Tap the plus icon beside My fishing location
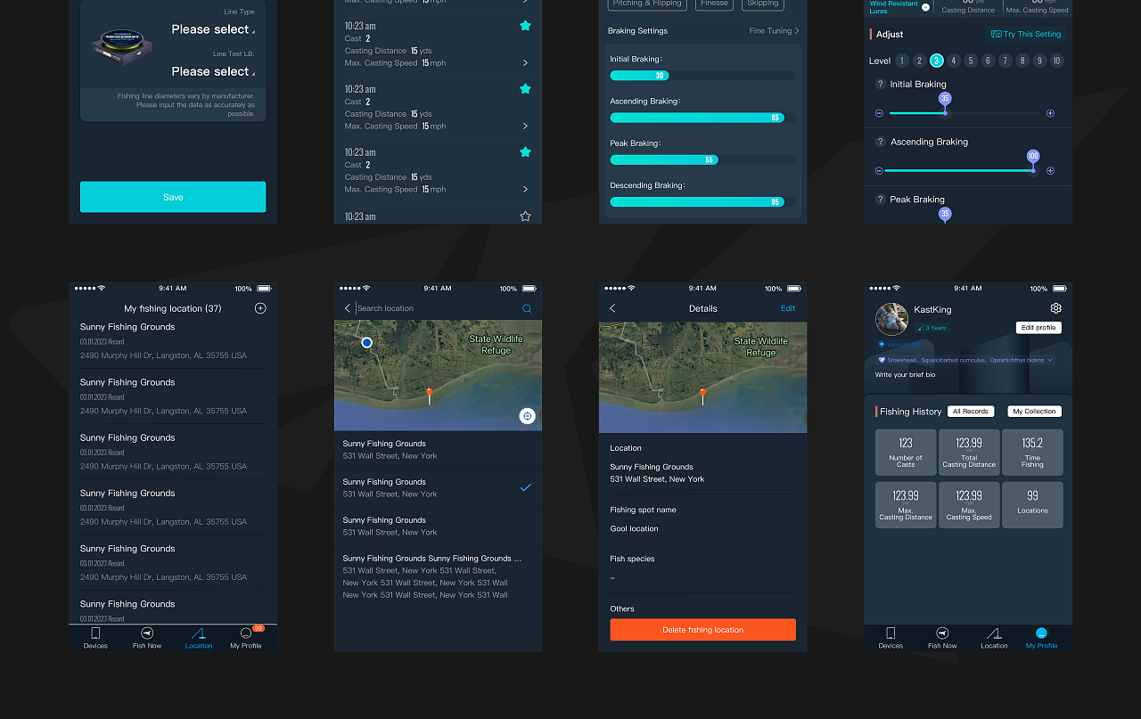 point(260,308)
